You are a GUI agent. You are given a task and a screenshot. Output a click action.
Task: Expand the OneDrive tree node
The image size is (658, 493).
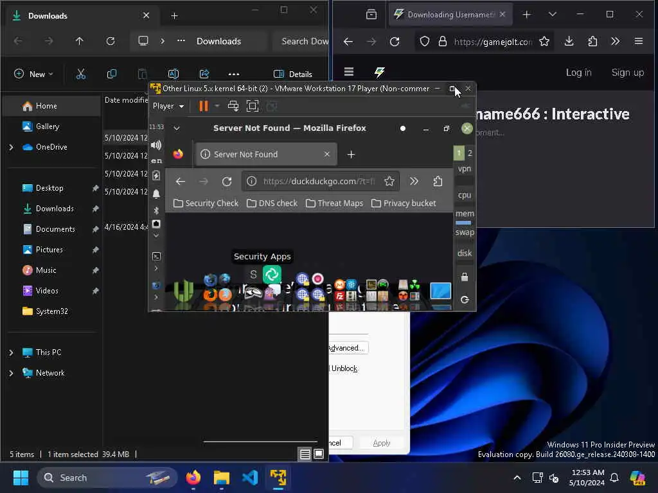click(12, 147)
